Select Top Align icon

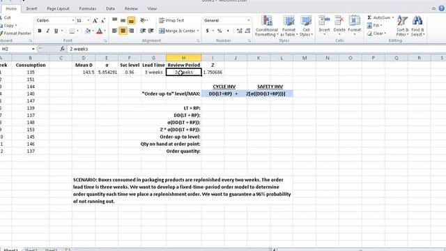tap(114, 20)
